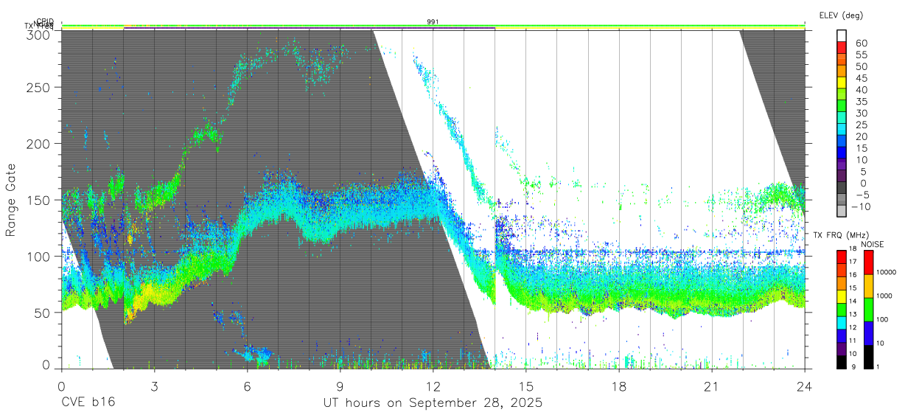Click the black bottom segment of NOISE colorbar
The height and width of the screenshot is (418, 905).
point(868,356)
